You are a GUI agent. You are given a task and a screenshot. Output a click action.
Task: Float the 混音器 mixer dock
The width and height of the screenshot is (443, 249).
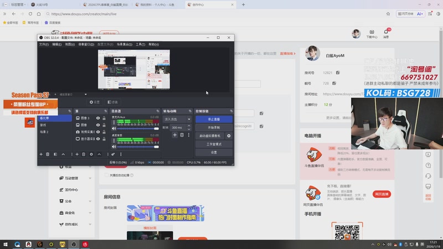(x=158, y=111)
